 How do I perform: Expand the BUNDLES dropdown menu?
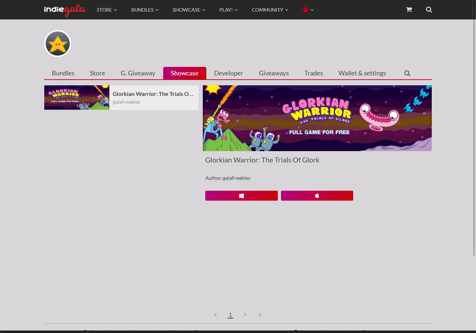[x=145, y=10]
